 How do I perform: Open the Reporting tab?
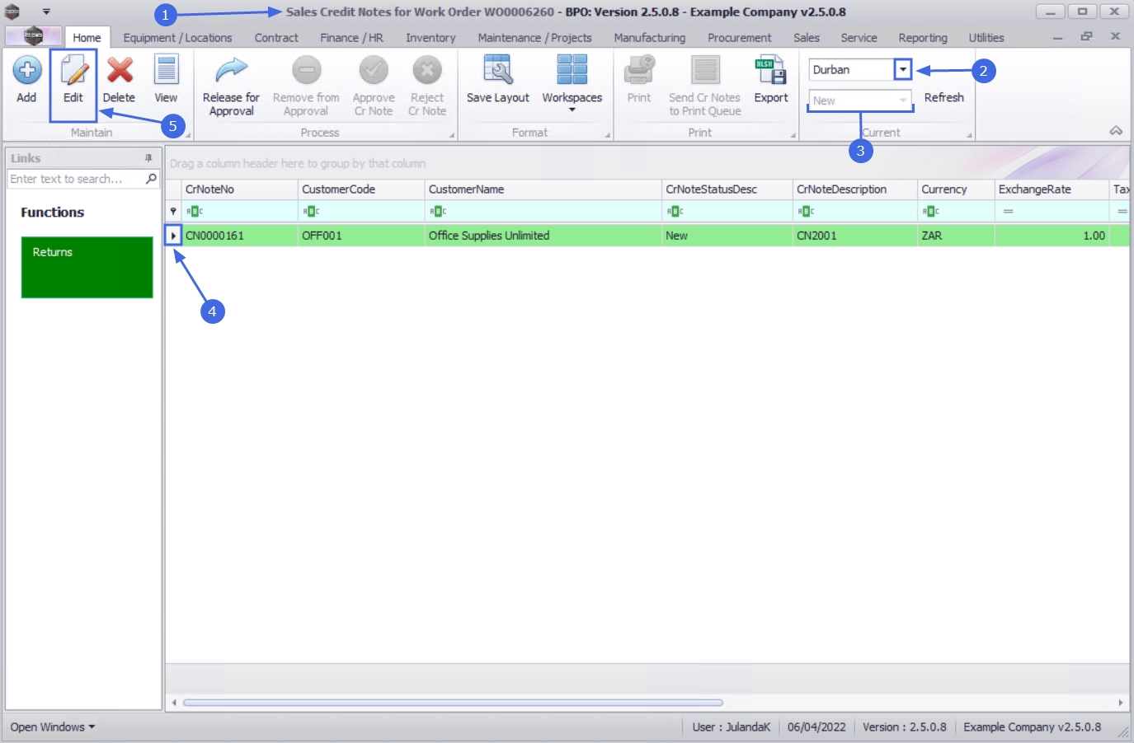click(923, 38)
